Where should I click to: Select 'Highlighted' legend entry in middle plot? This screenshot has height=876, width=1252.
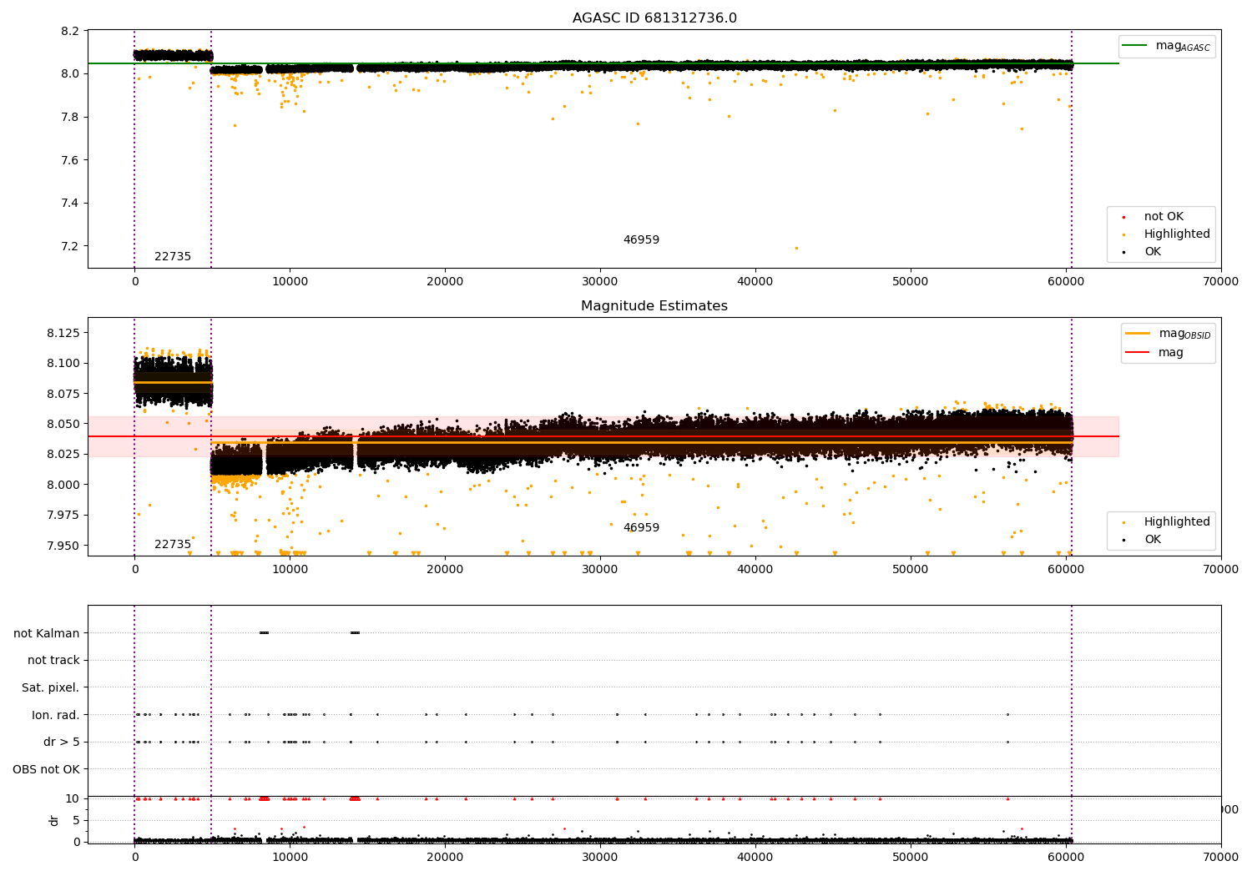pos(1164,522)
